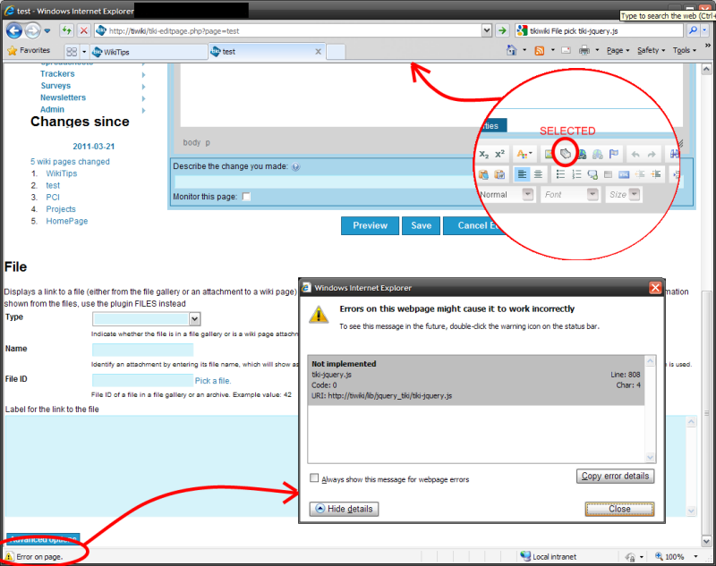Focus the Name input field

[142, 350]
